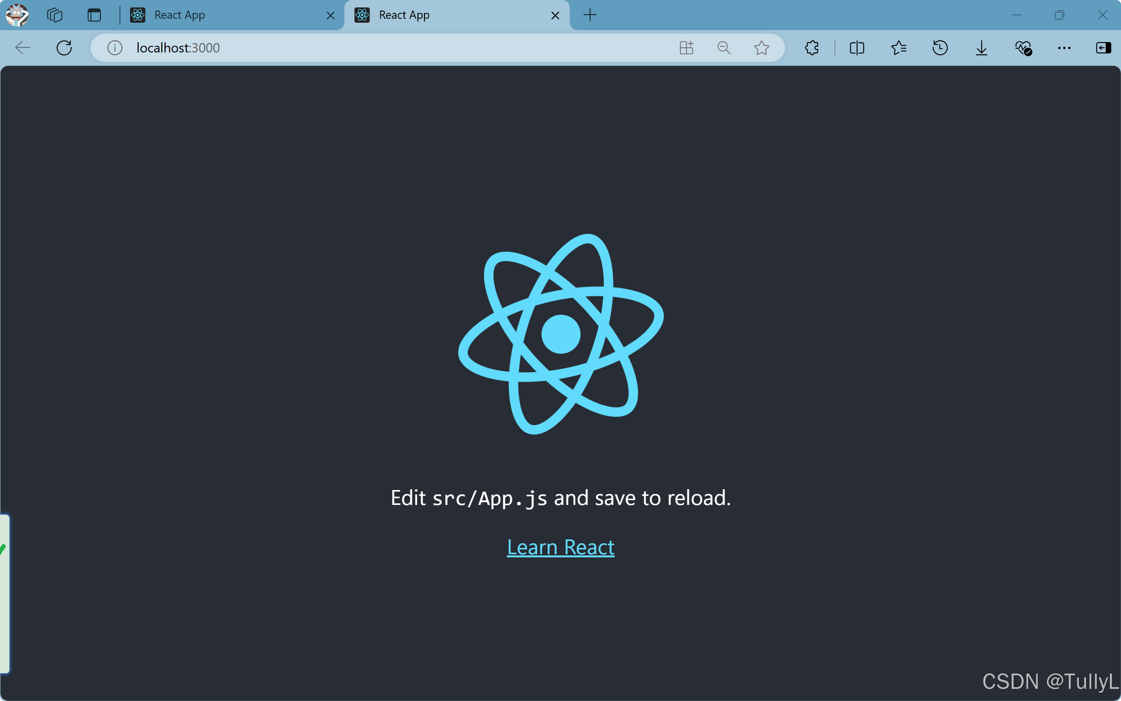
Task: Close the second React App tab
Action: click(555, 15)
